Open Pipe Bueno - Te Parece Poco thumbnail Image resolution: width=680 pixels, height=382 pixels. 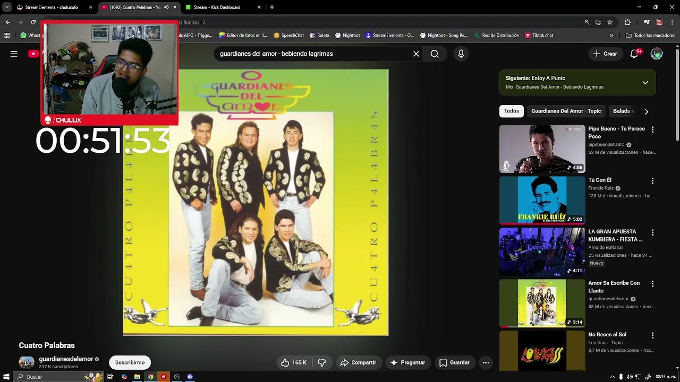[542, 149]
